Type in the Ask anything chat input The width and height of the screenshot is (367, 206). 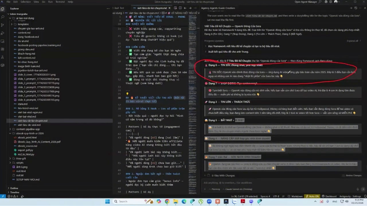tap(281, 183)
